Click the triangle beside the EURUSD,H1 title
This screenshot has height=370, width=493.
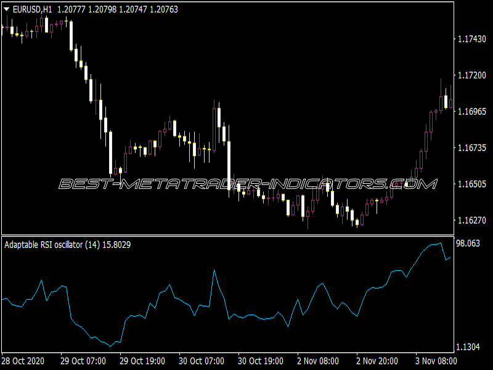tap(6, 10)
